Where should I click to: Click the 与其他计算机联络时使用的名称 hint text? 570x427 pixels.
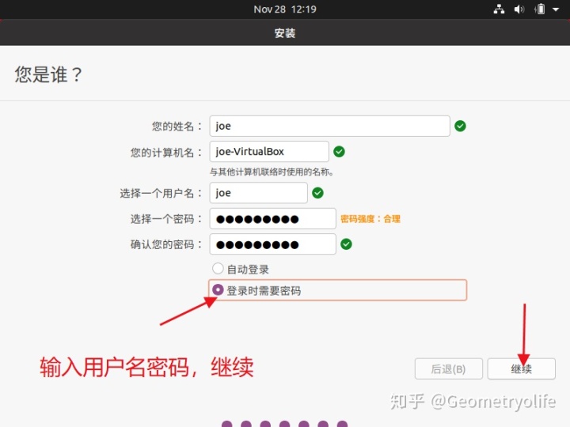(x=272, y=172)
